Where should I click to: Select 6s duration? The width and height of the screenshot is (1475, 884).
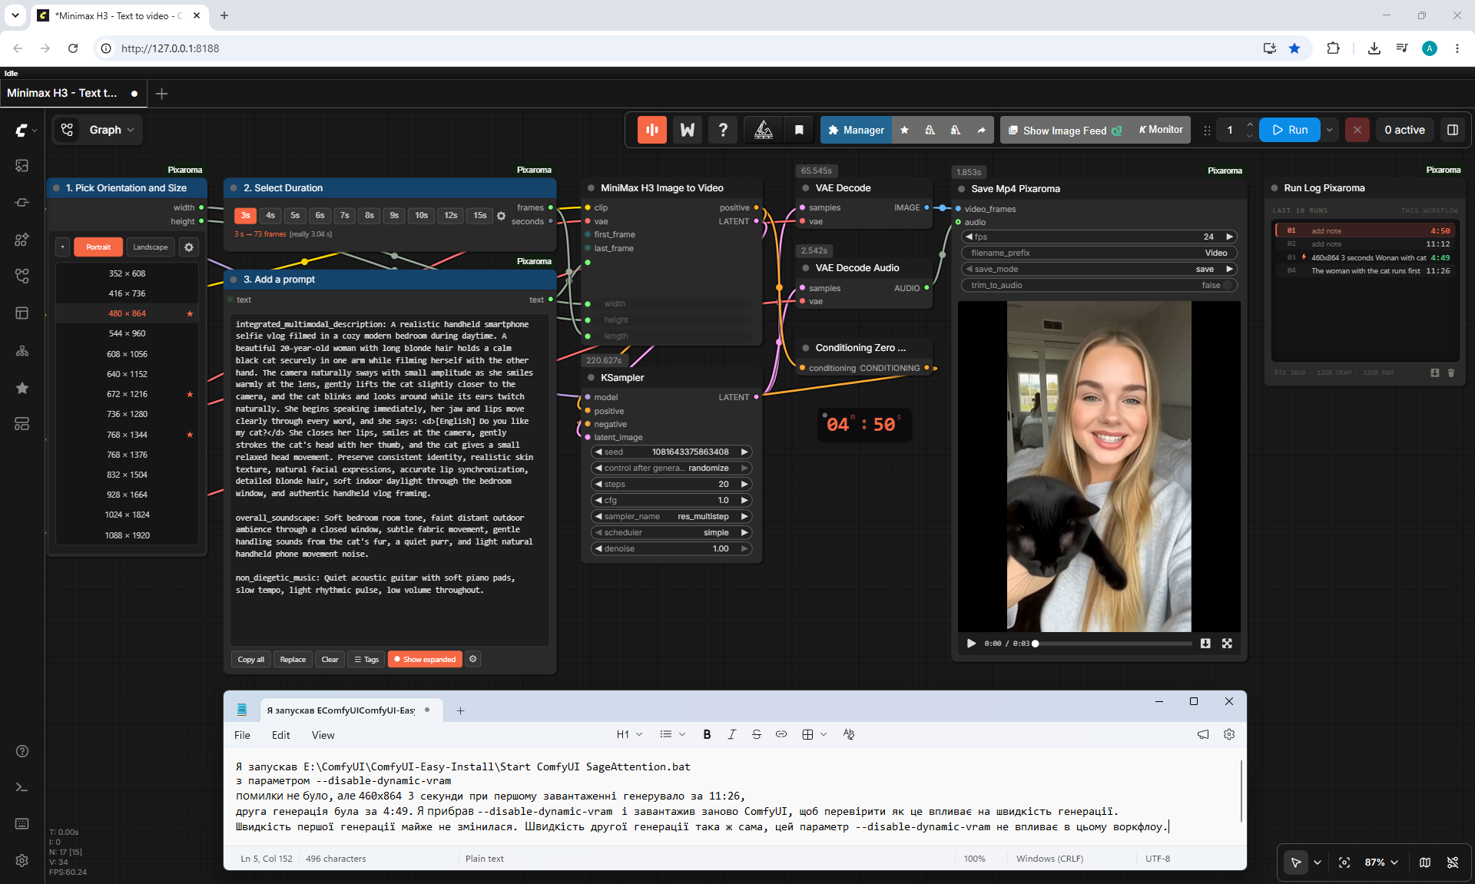pos(320,216)
